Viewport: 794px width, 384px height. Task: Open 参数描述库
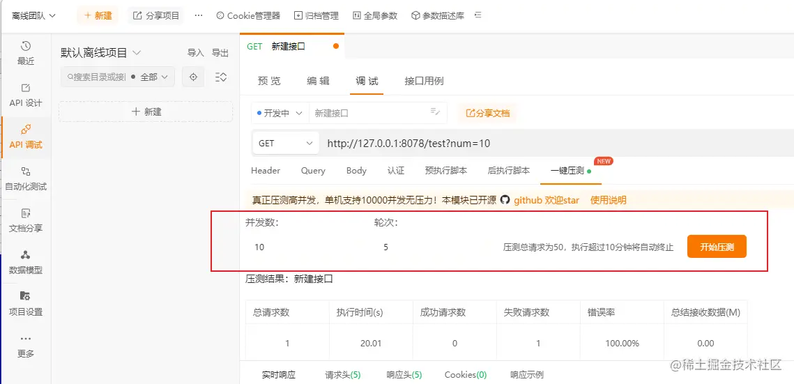pos(438,16)
